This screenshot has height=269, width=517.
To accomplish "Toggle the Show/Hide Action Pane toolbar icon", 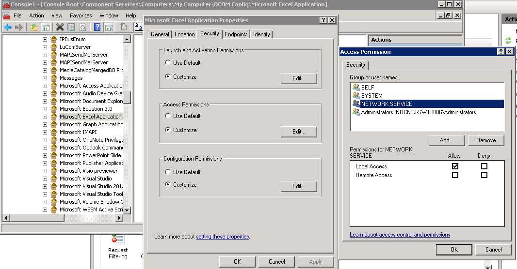I will tap(109, 27).
